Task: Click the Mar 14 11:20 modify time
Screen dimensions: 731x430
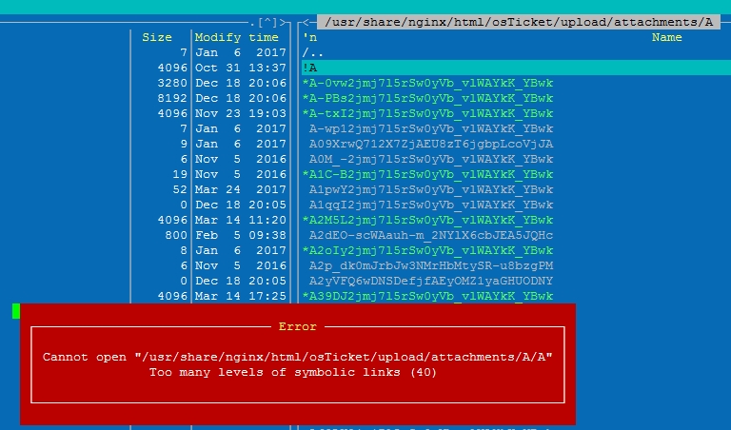Action: coord(241,221)
